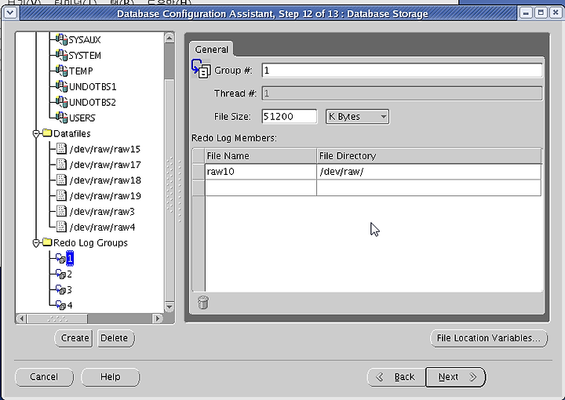The height and width of the screenshot is (400, 565).
Task: Open the K Bytes unit dropdown
Action: 357,117
